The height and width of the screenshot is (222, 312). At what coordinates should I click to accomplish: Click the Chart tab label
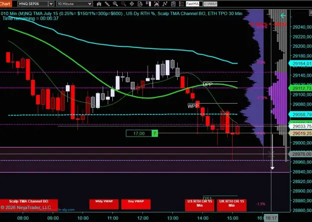[5, 3]
